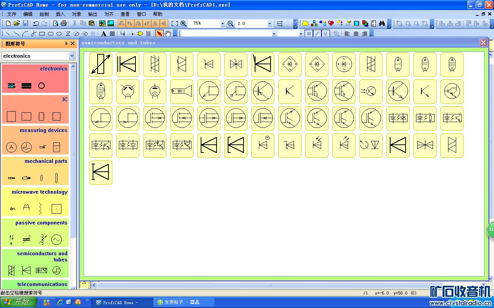Toggle Italic text formatting
This screenshot has width=494, height=308.
click(317, 33)
